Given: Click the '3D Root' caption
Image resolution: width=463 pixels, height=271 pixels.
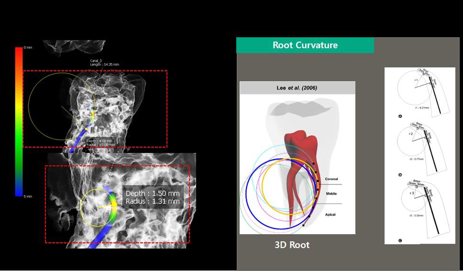Looking at the screenshot, I should click(292, 245).
